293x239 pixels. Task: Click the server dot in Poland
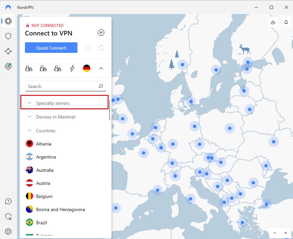tap(230, 128)
